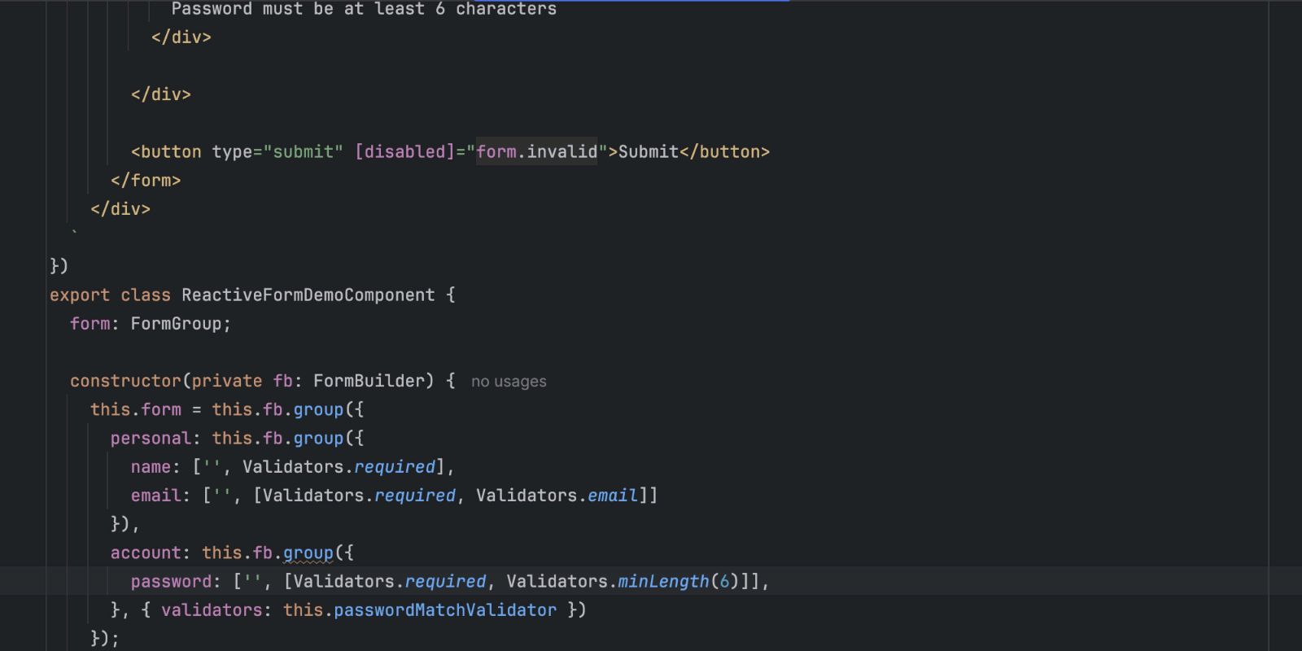Select the ReactiveFormDemoComponent class name
The image size is (1302, 651).
pos(308,295)
